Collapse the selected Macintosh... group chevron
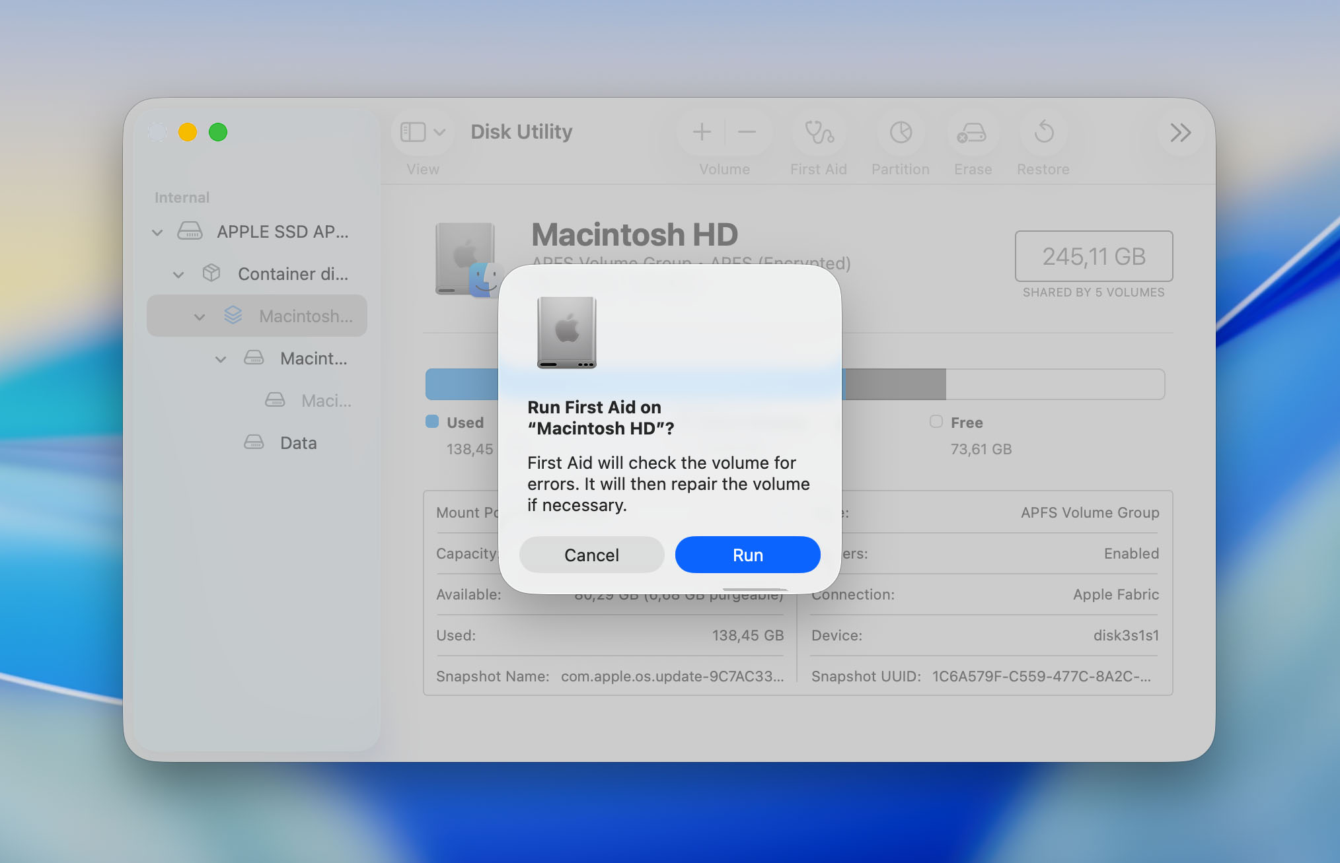Screen dimensions: 1340x863 [x=200, y=317]
